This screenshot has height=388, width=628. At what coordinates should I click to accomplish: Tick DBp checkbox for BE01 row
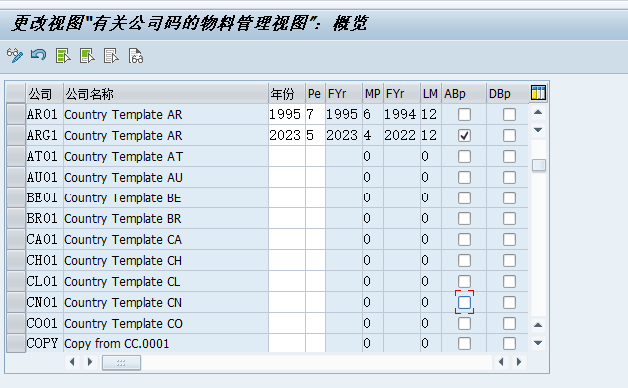[509, 198]
